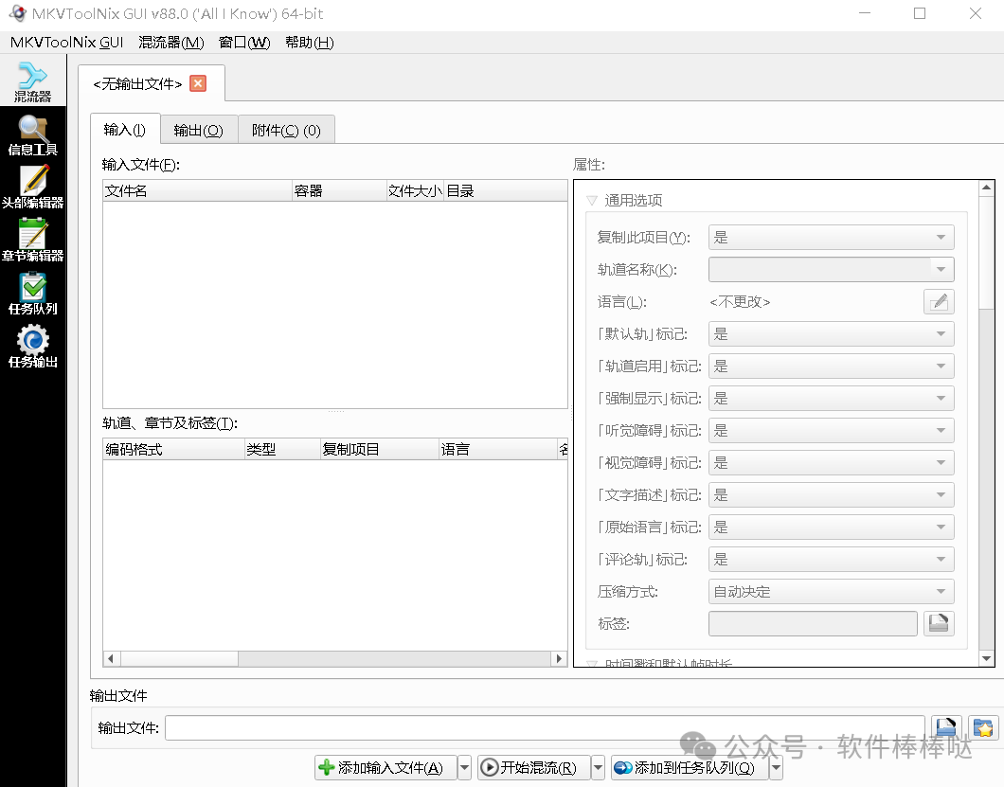Viewport: 1004px width, 787px height.
Task: Click the 开始混流(R) button
Action: pos(533,767)
